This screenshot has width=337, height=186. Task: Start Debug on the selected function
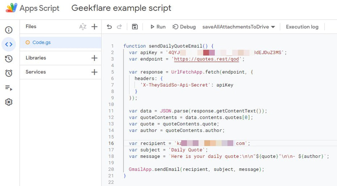[x=184, y=27]
